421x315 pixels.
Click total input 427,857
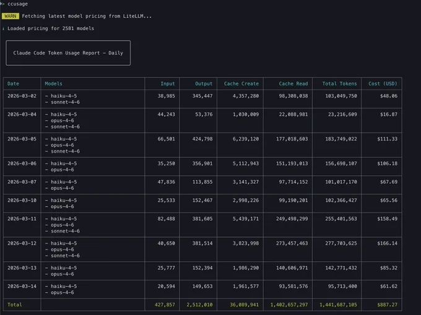165,305
